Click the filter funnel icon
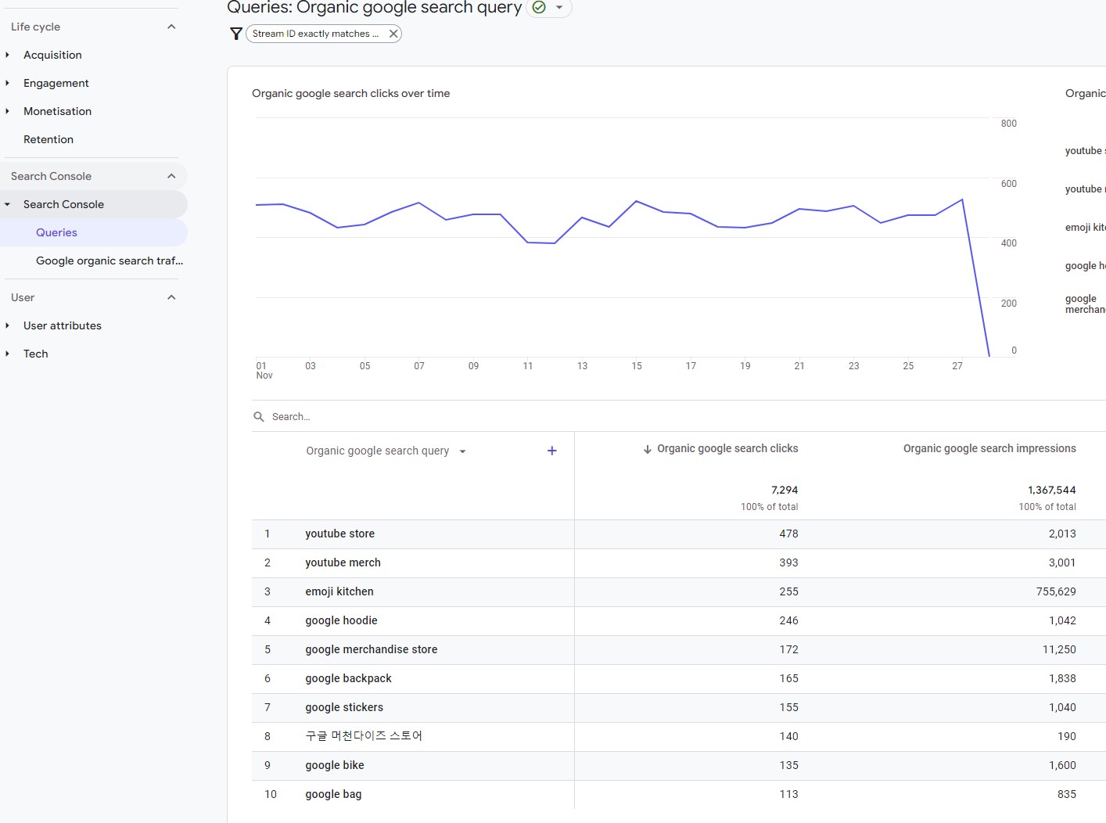Image resolution: width=1106 pixels, height=823 pixels. [236, 34]
